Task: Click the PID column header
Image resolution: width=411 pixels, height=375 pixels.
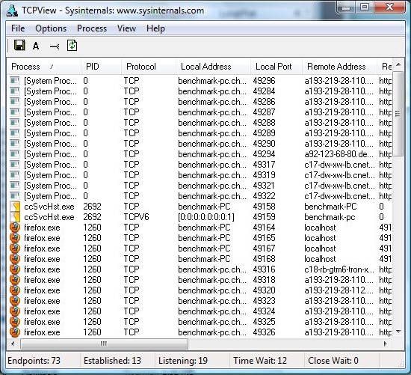Action: click(x=101, y=67)
